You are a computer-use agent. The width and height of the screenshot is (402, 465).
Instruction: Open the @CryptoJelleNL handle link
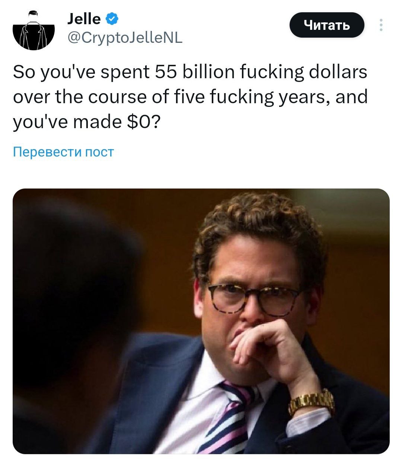click(125, 37)
